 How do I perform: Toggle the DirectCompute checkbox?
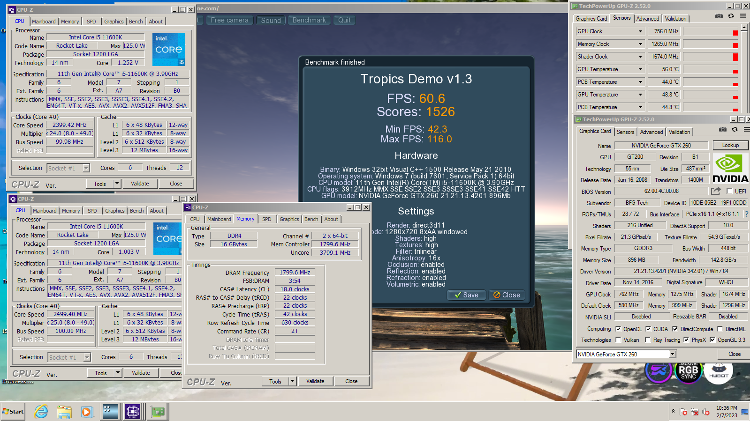675,329
